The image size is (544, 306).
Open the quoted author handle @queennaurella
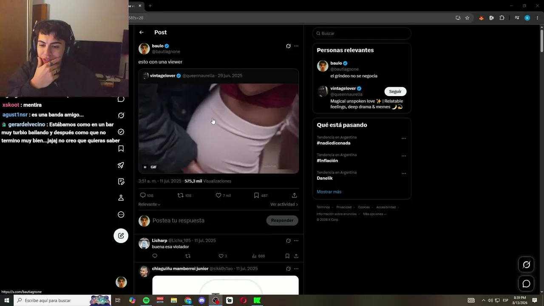click(198, 76)
